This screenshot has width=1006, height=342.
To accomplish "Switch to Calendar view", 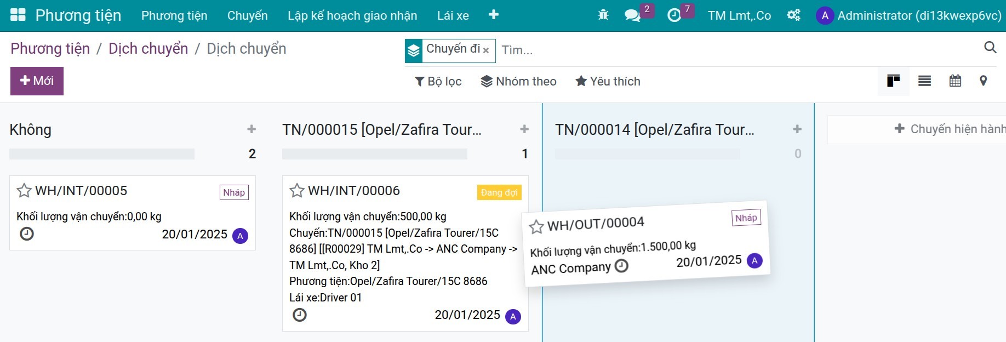I will pos(955,81).
